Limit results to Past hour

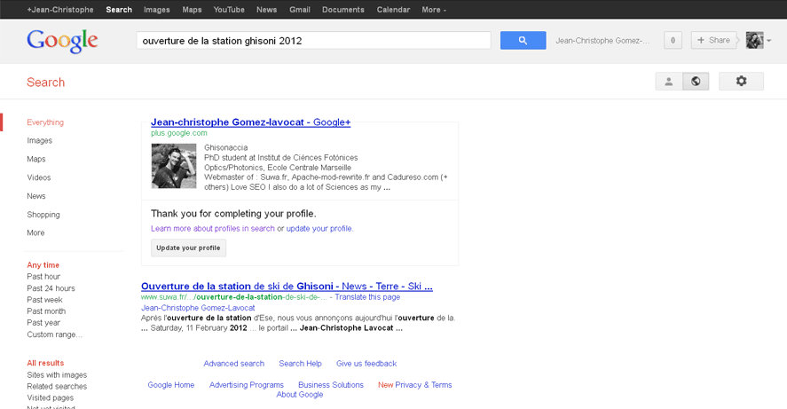click(43, 277)
